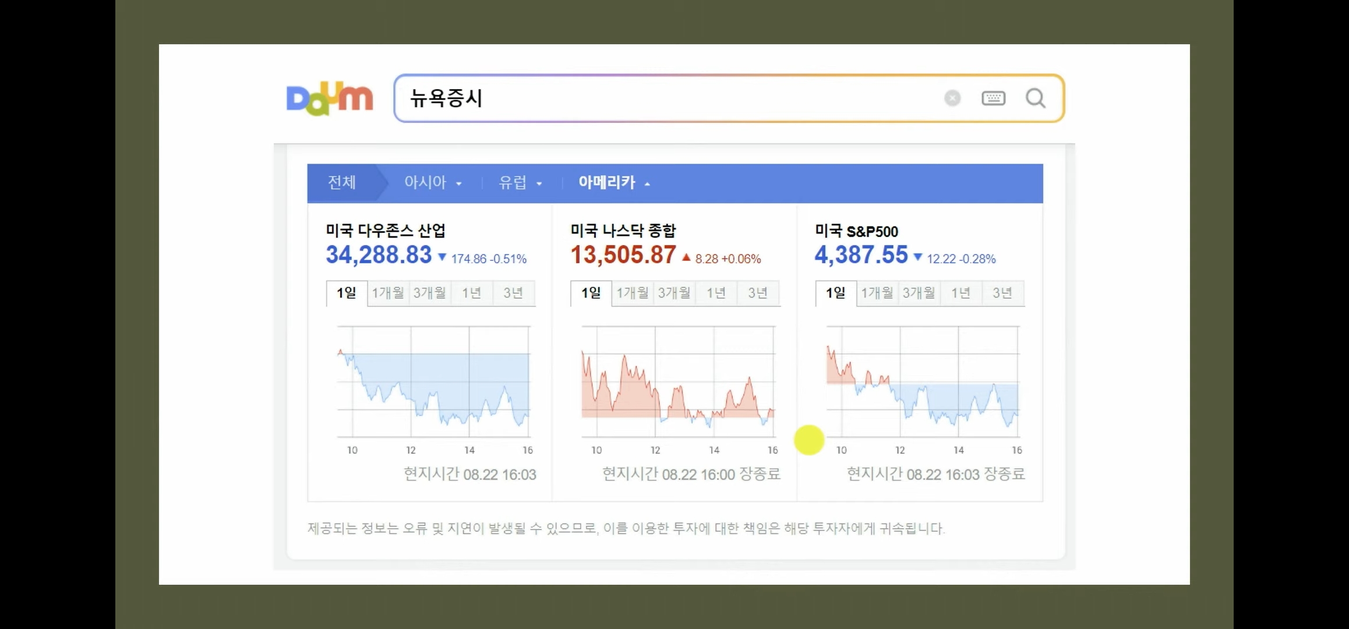Viewport: 1349px width, 629px height.
Task: Select the 3개월 tab for S&P500
Action: click(x=919, y=293)
